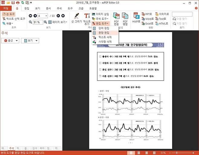
Task: Choose 단어 편집 from edit tools menu
Action: [x=105, y=28]
